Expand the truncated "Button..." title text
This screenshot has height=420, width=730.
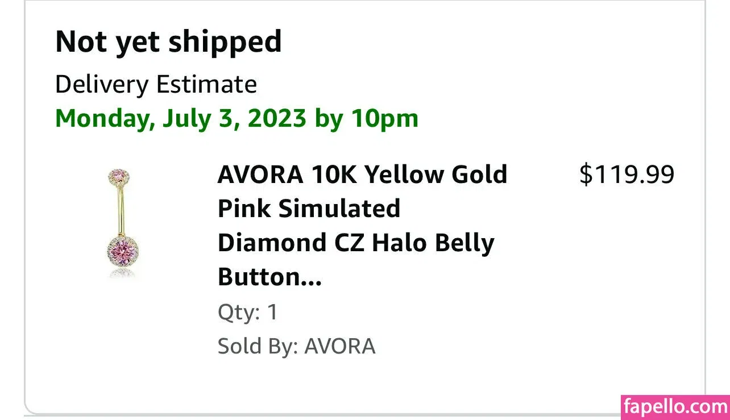tap(269, 277)
